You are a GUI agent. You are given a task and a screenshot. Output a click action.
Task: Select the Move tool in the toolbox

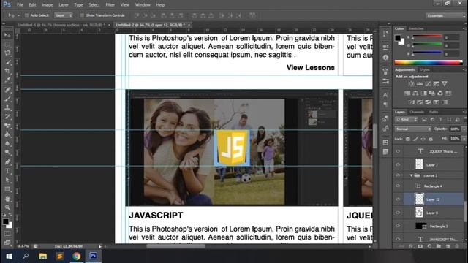pyautogui.click(x=7, y=35)
